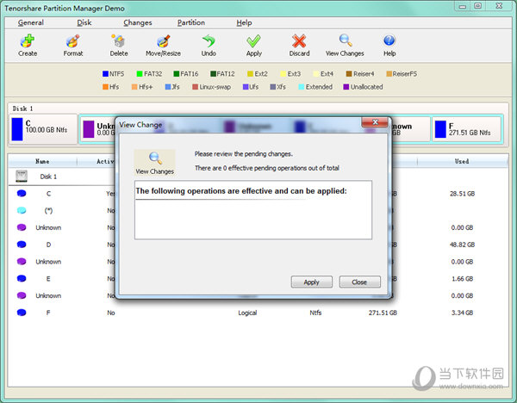Click the toolbar View Changes magnifier icon
Viewport: 517px width, 403px height.
coord(346,40)
